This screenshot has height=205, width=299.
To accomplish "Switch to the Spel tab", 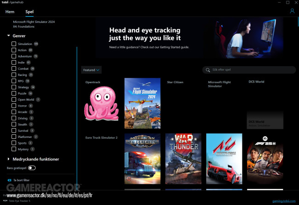I will pos(29,12).
